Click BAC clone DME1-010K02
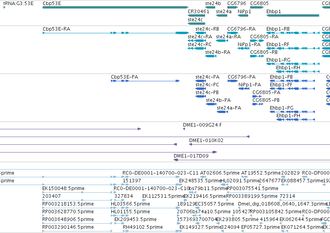The width and height of the screenshot is (330, 233). tap(259, 144)
